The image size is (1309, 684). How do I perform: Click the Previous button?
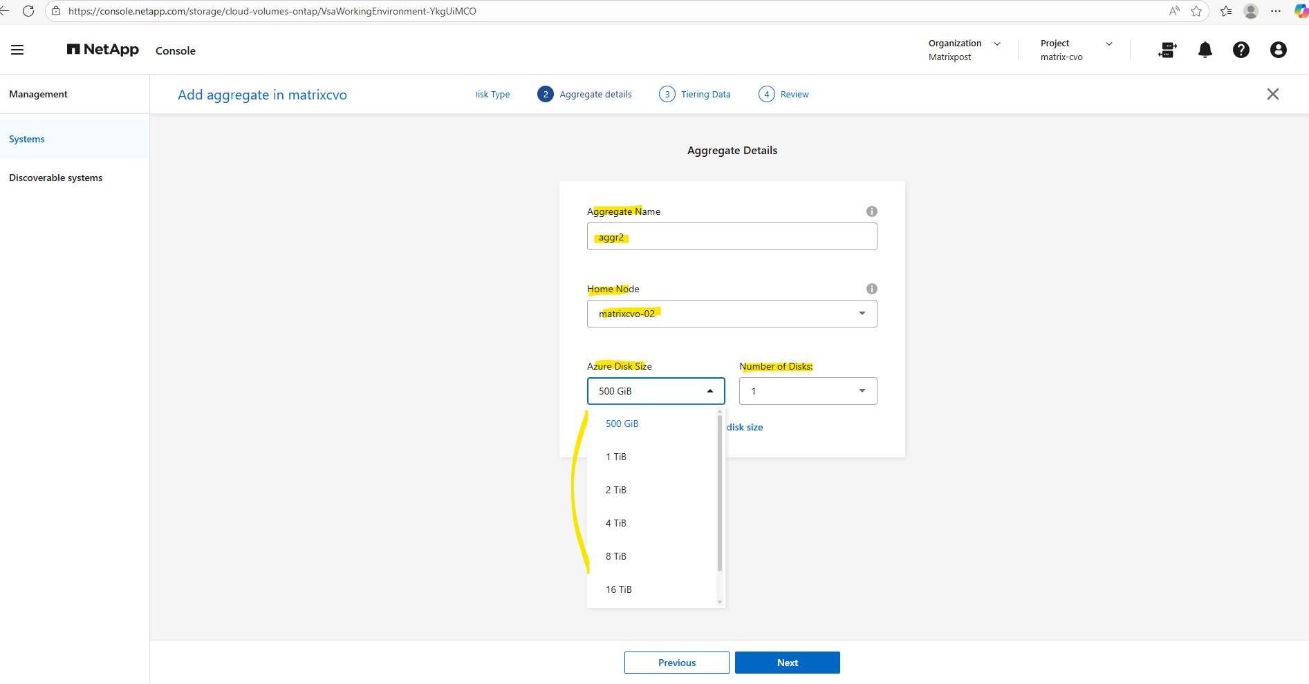676,663
